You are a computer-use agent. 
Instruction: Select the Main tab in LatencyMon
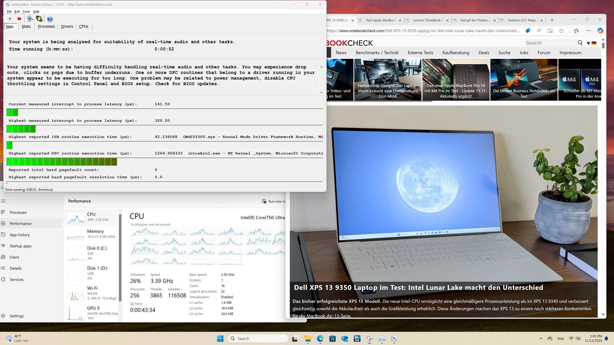10,27
